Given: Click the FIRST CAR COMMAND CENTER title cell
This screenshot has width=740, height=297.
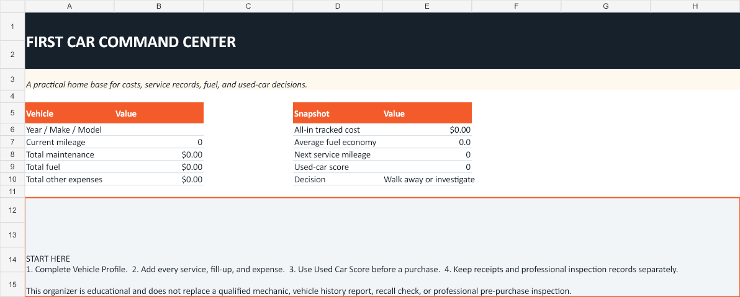Looking at the screenshot, I should coord(382,41).
